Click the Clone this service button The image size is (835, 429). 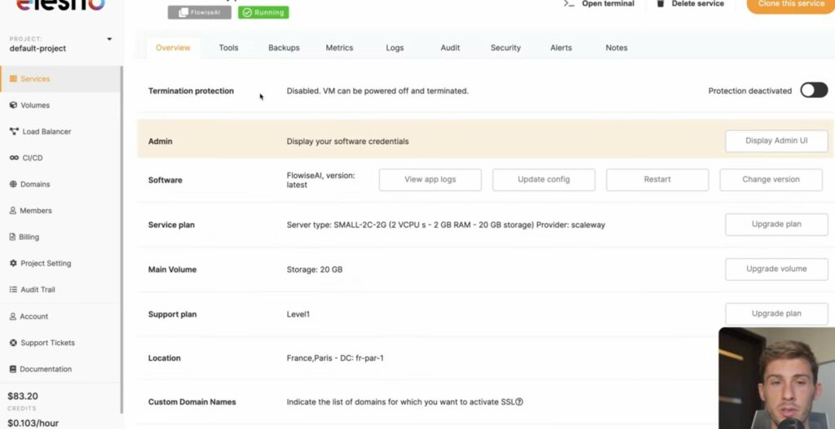[791, 4]
